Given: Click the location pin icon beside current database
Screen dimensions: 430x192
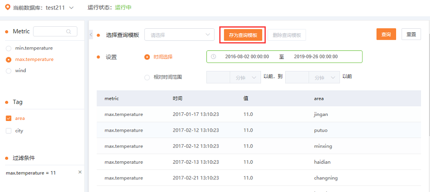Looking at the screenshot, I should 8,7.
